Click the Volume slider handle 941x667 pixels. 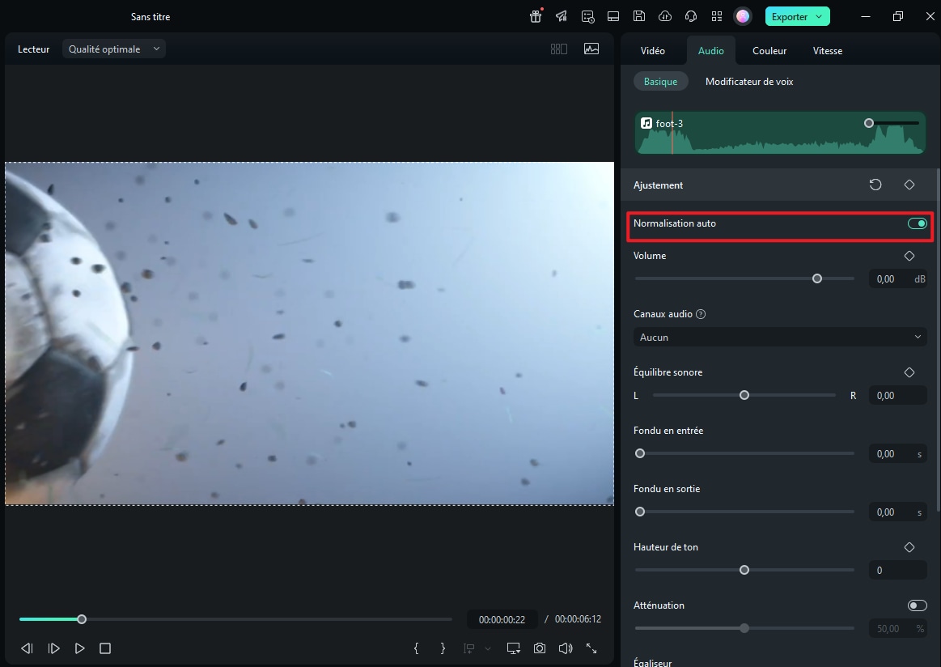[816, 278]
